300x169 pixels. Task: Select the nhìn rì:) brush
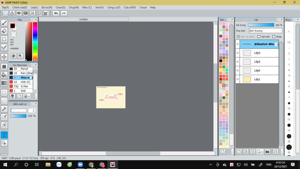[21, 82]
